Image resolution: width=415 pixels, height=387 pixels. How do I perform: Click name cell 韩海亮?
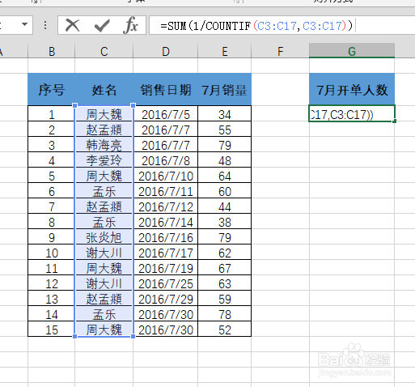pyautogui.click(x=104, y=144)
